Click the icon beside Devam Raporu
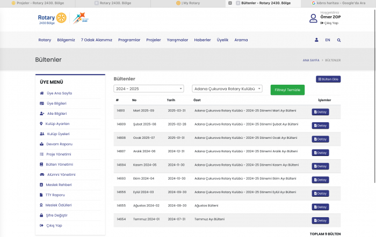376x237 pixels. [41, 144]
